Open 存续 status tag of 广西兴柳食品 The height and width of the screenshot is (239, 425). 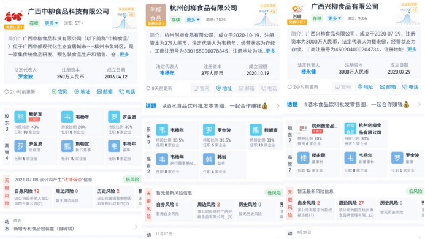[317, 18]
